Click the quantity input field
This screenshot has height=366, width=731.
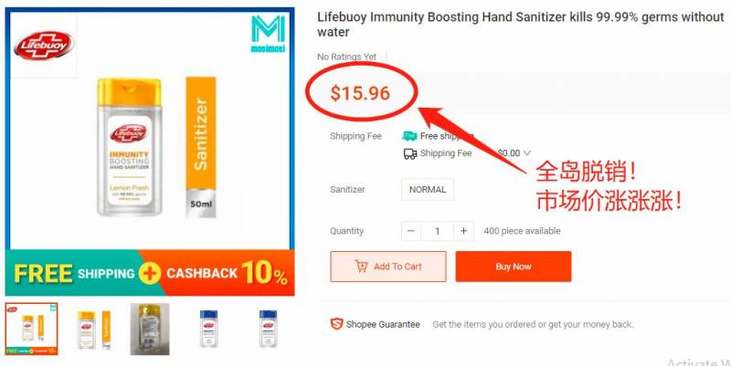(438, 231)
